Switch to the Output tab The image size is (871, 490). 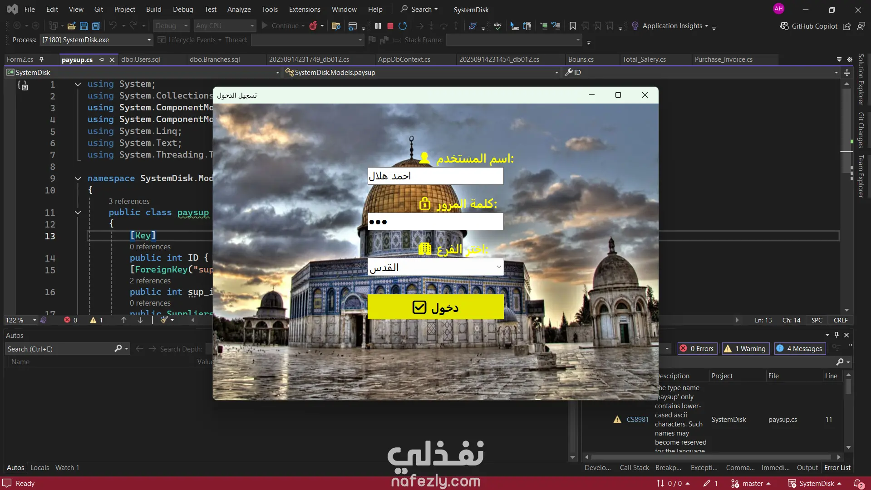pyautogui.click(x=807, y=468)
